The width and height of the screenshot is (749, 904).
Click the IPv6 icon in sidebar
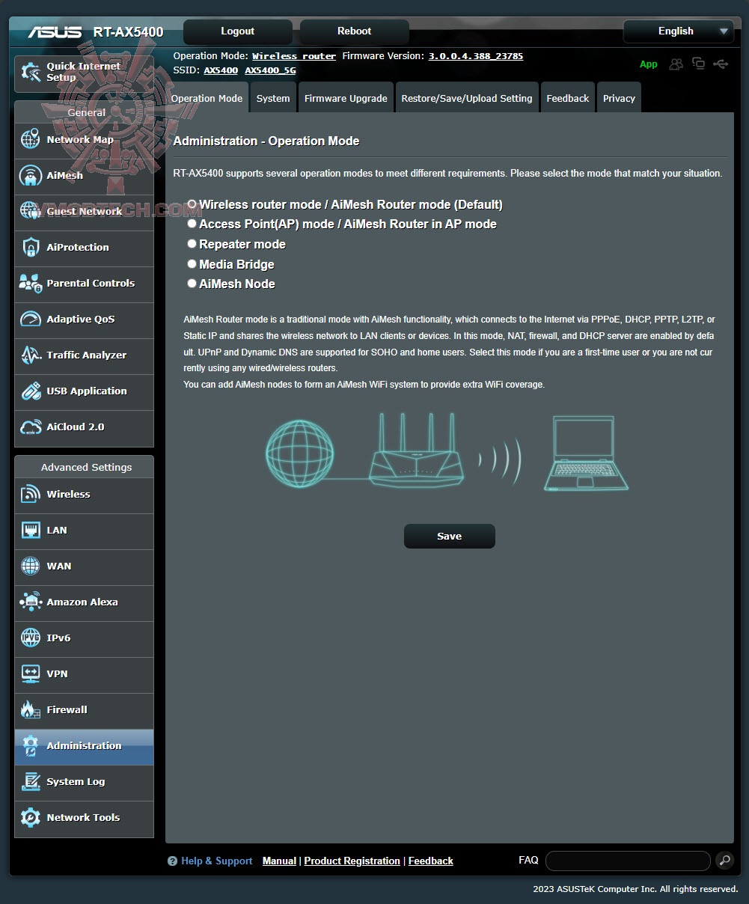click(31, 638)
